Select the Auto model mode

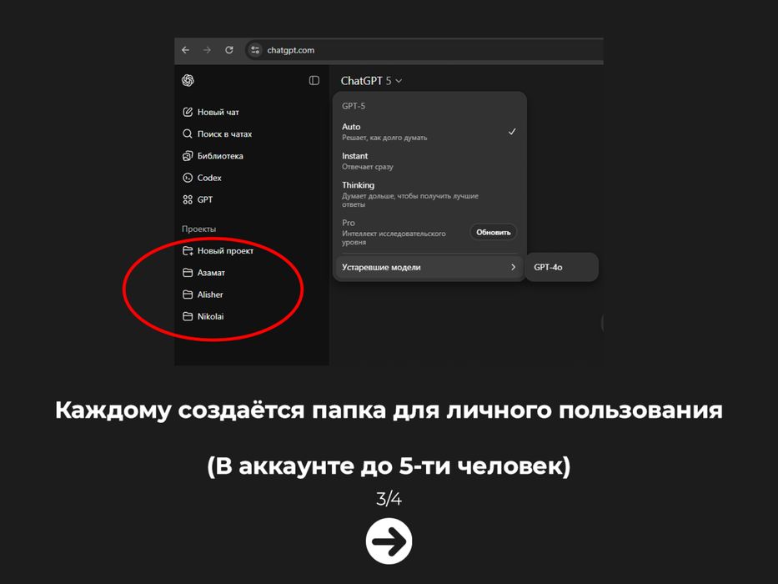429,132
